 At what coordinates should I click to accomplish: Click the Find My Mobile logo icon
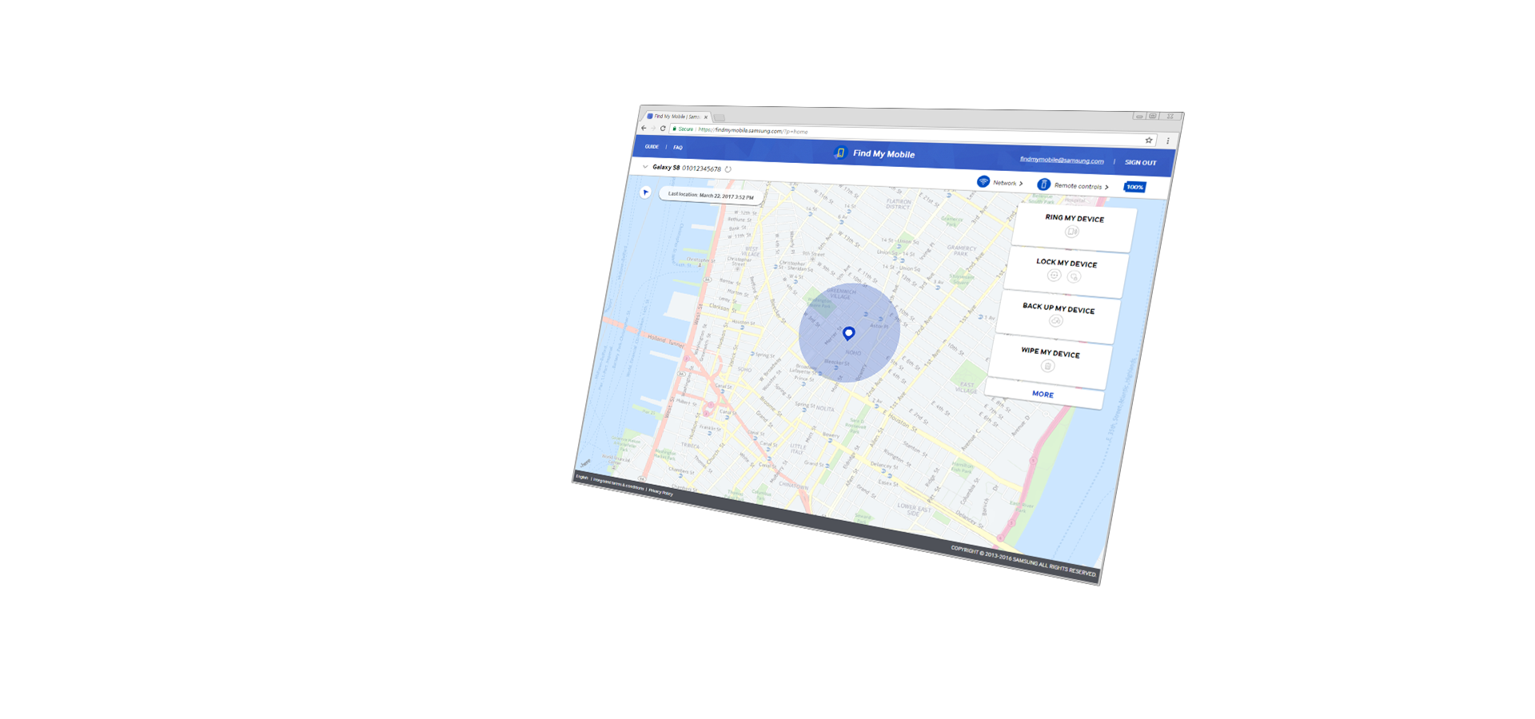839,153
